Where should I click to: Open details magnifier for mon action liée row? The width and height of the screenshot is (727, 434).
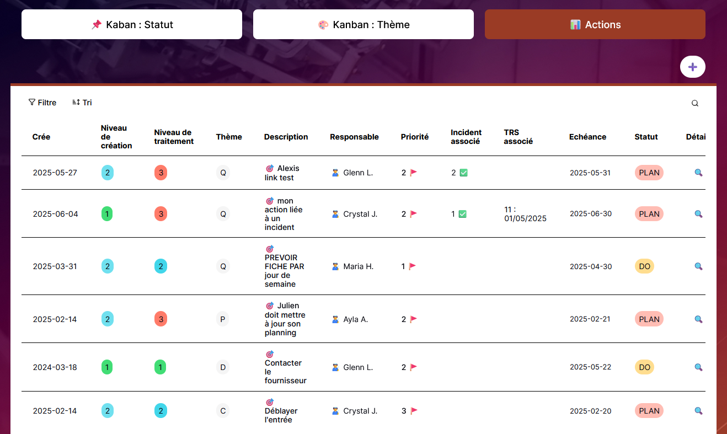click(x=698, y=214)
